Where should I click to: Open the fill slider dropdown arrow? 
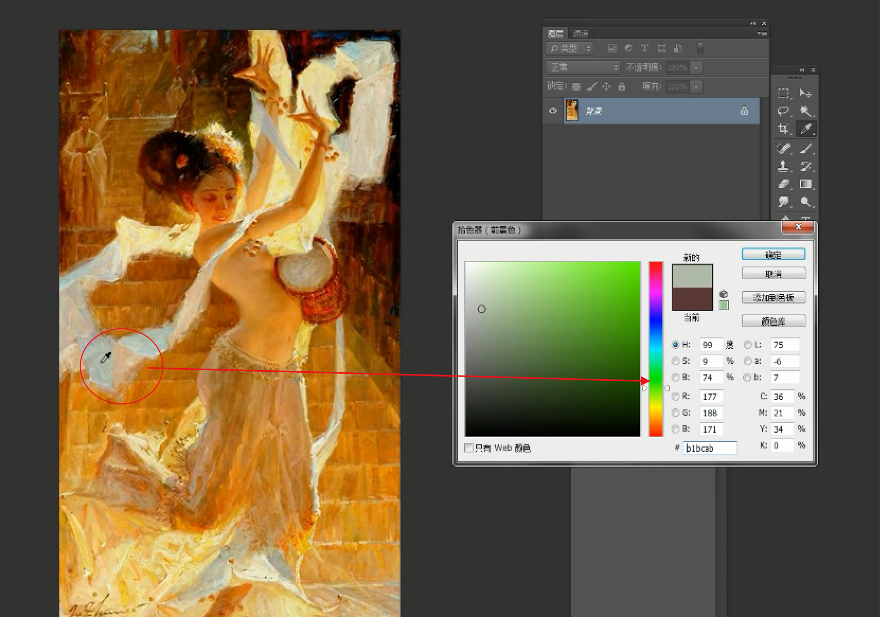point(696,86)
